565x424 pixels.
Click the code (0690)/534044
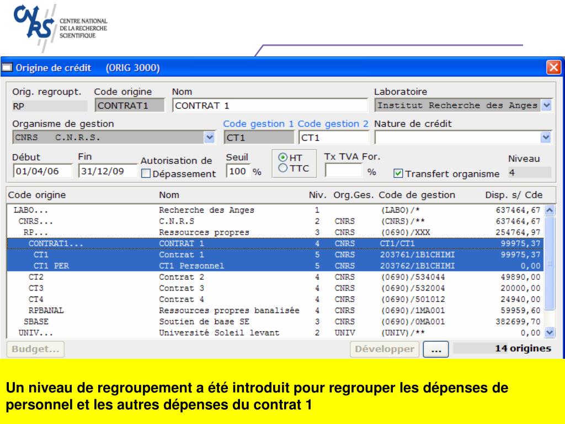pos(413,277)
